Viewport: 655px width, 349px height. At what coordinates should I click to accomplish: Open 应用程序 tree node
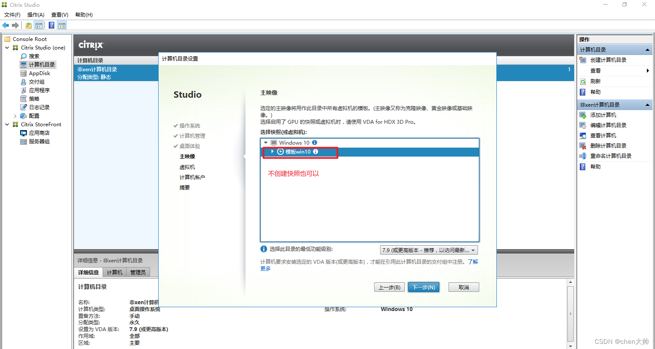click(x=39, y=90)
